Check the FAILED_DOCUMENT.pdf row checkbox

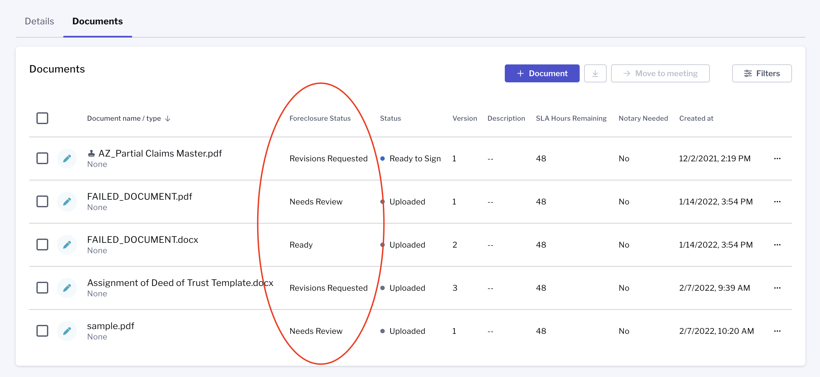coord(42,202)
